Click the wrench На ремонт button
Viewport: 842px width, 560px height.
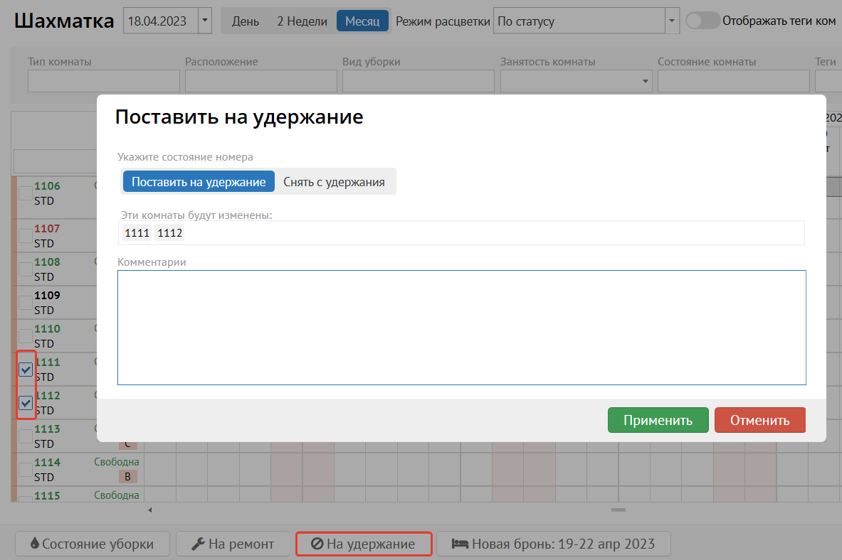pyautogui.click(x=233, y=544)
